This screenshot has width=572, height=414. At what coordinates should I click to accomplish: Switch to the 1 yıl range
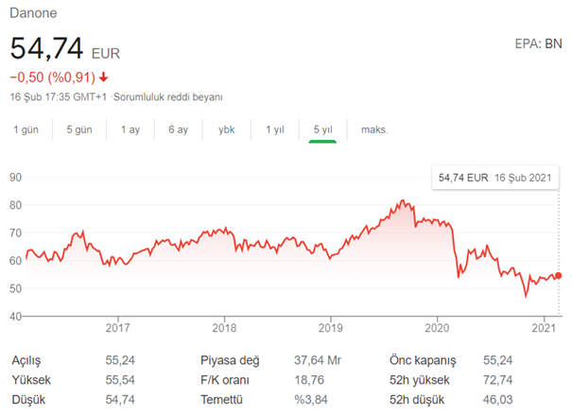pos(274,129)
